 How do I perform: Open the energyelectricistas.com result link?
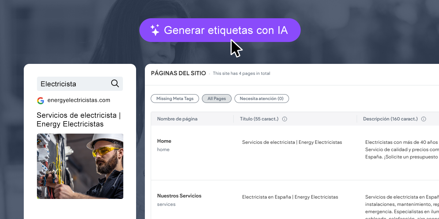click(x=79, y=100)
